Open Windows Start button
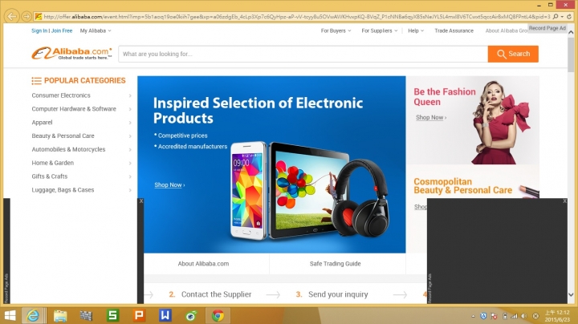The image size is (578, 324). point(10,315)
